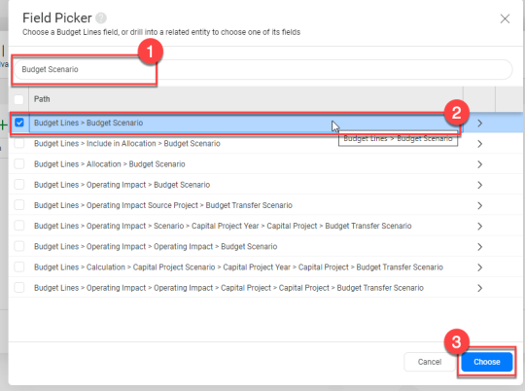The image size is (525, 391).
Task: Drill into Allocation > Budget Scenario chevron
Action: tap(479, 164)
